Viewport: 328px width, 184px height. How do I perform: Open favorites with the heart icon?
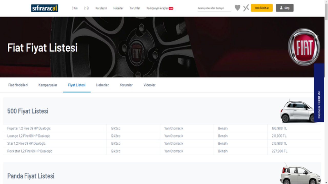238,8
